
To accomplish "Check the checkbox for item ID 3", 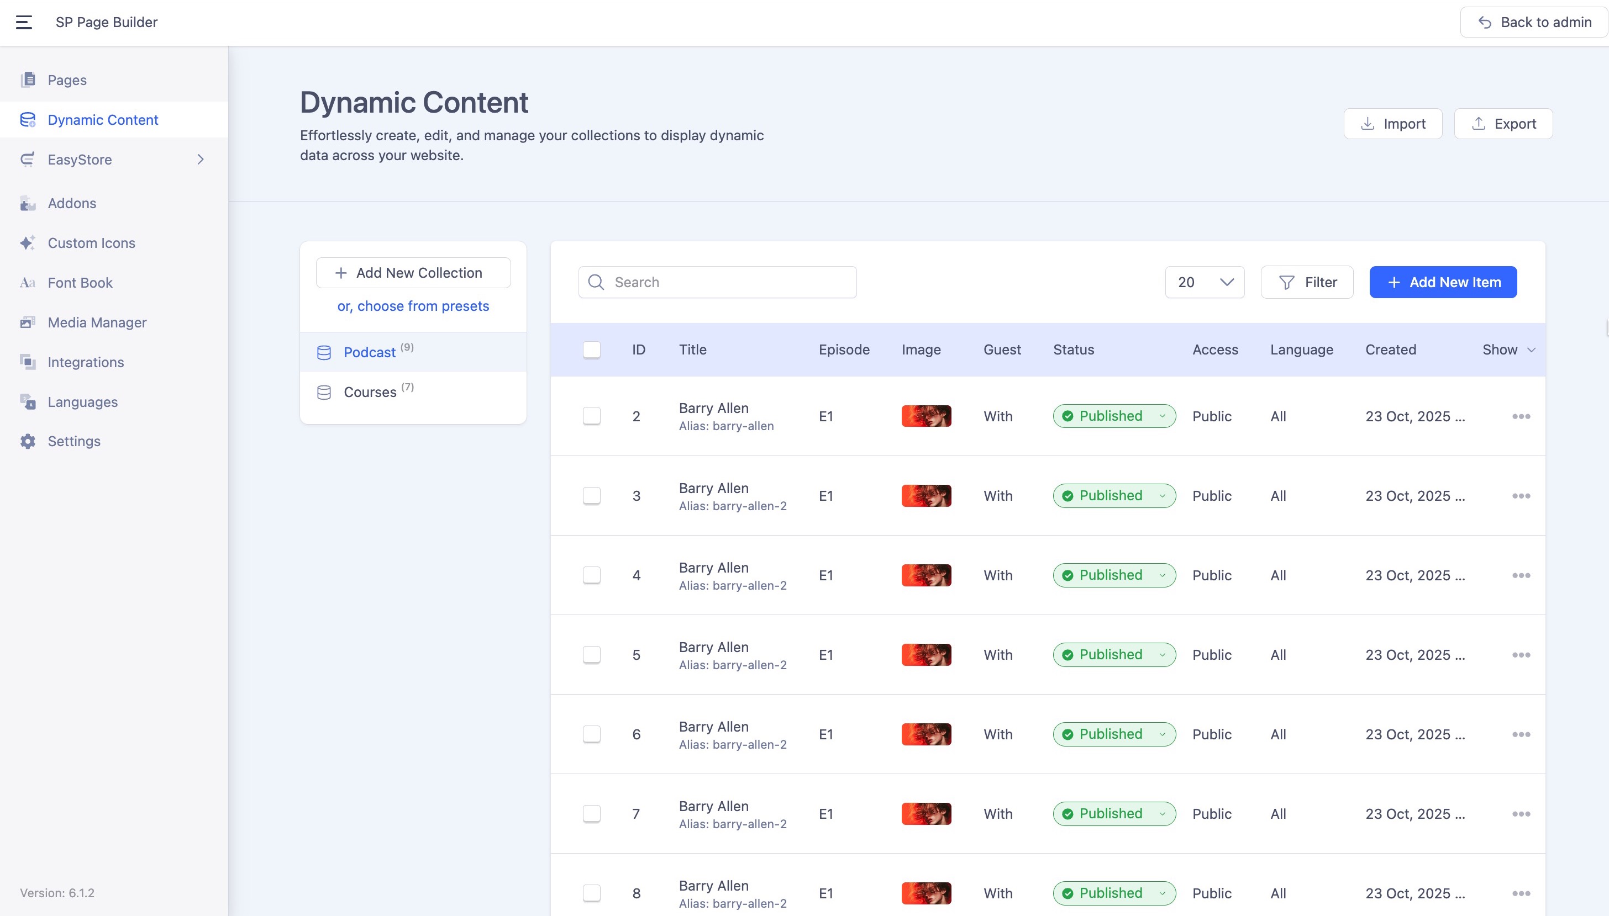I will click(591, 496).
